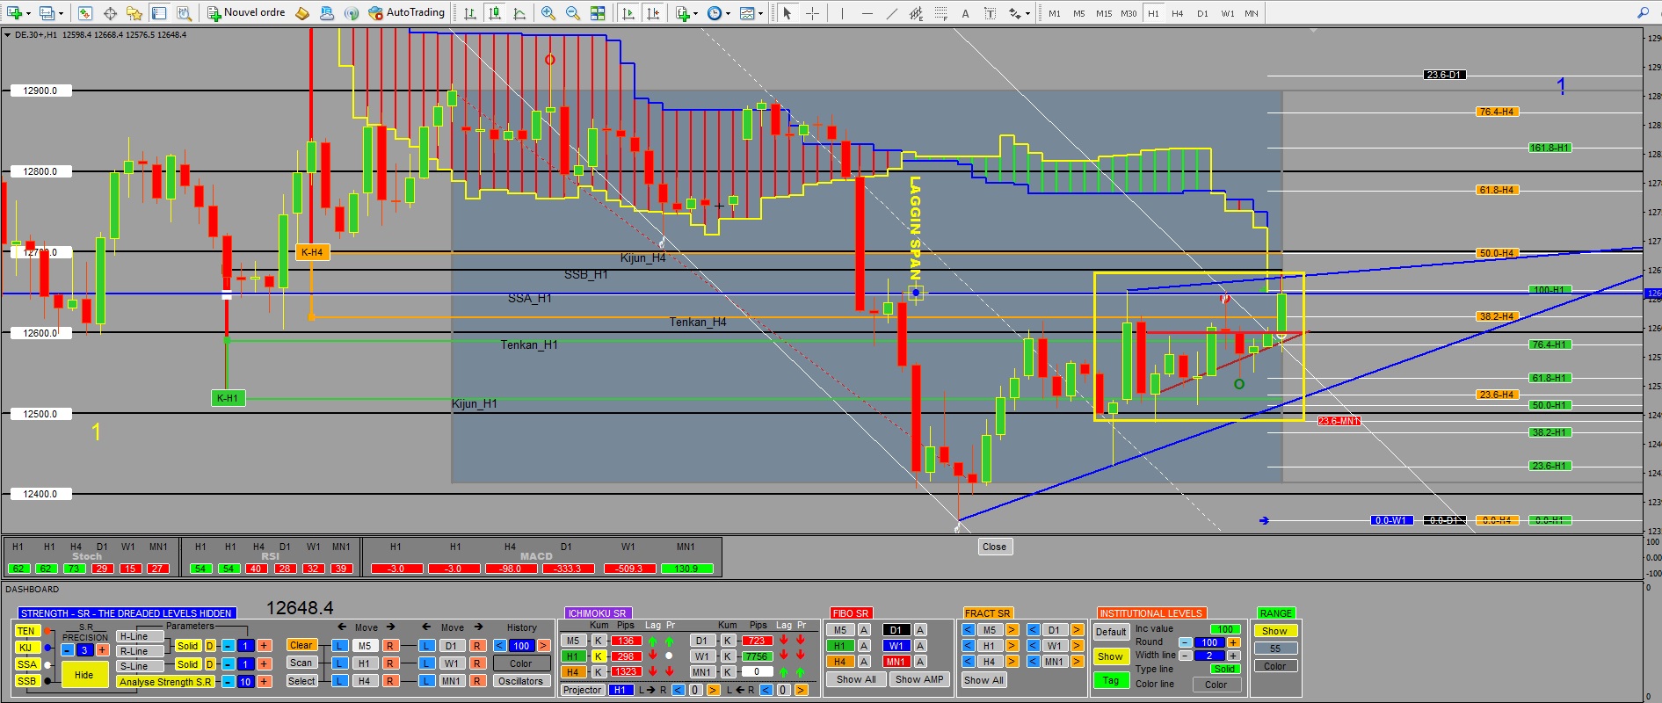The height and width of the screenshot is (703, 1662).
Task: Click the yellow Hide button
Action: pos(84,675)
